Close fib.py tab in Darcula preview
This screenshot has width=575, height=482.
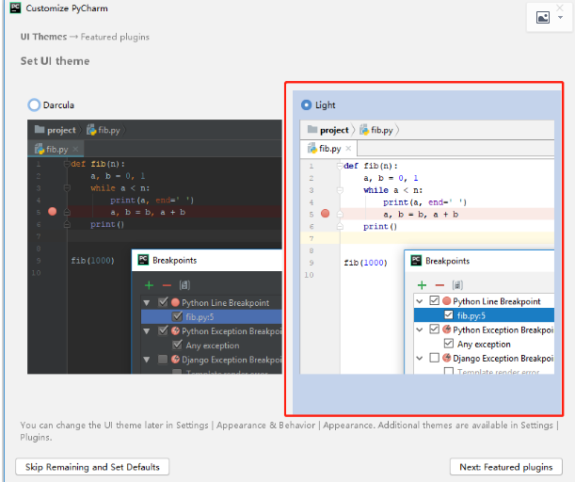[x=75, y=149]
